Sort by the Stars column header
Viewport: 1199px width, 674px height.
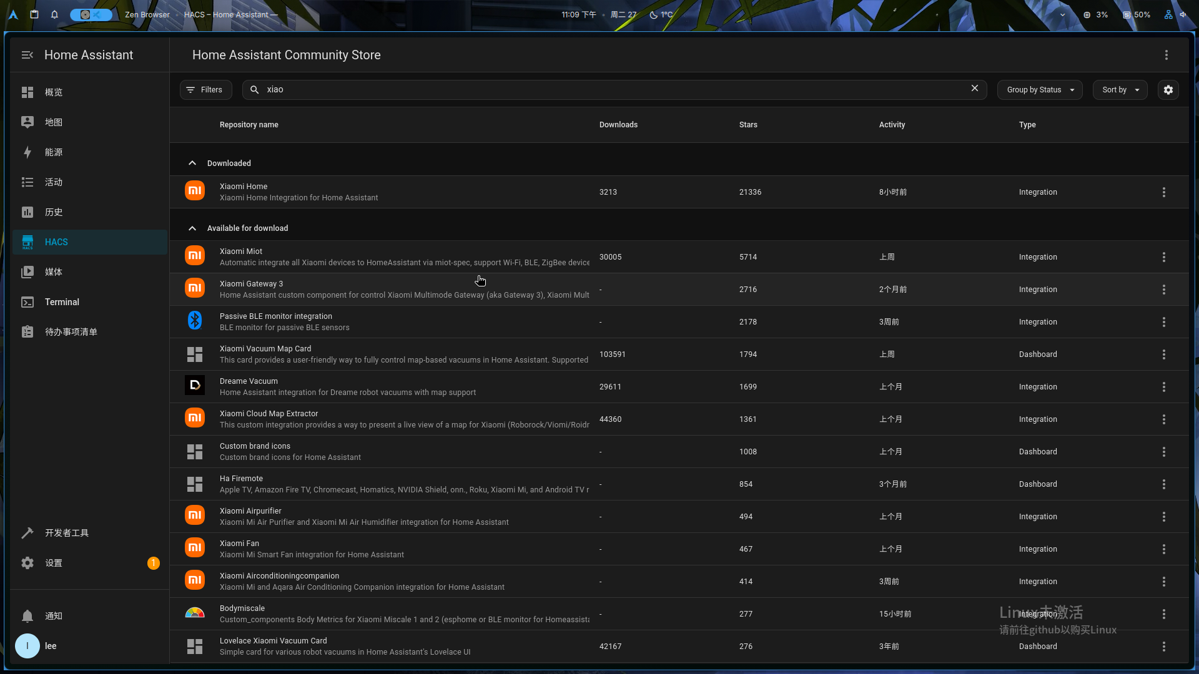point(748,125)
